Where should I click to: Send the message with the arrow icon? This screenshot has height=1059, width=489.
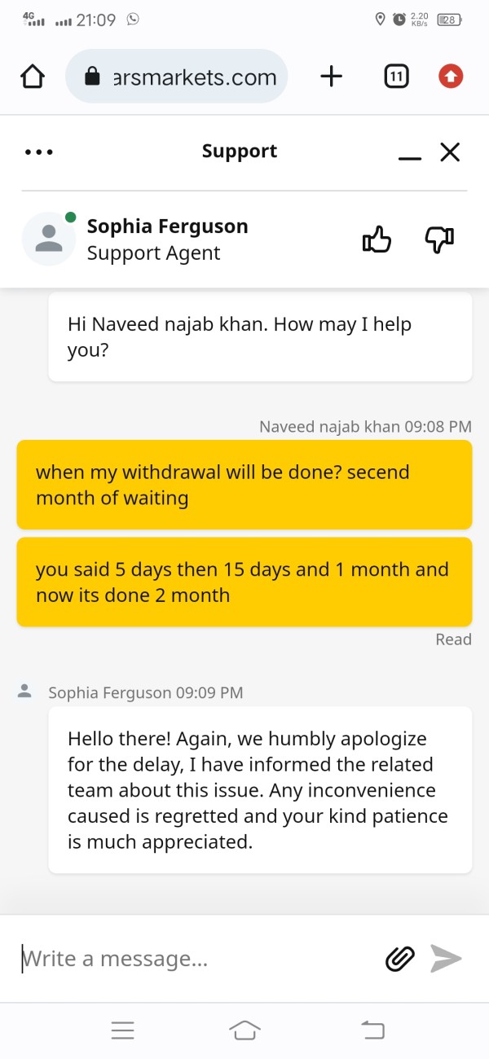coord(446,959)
